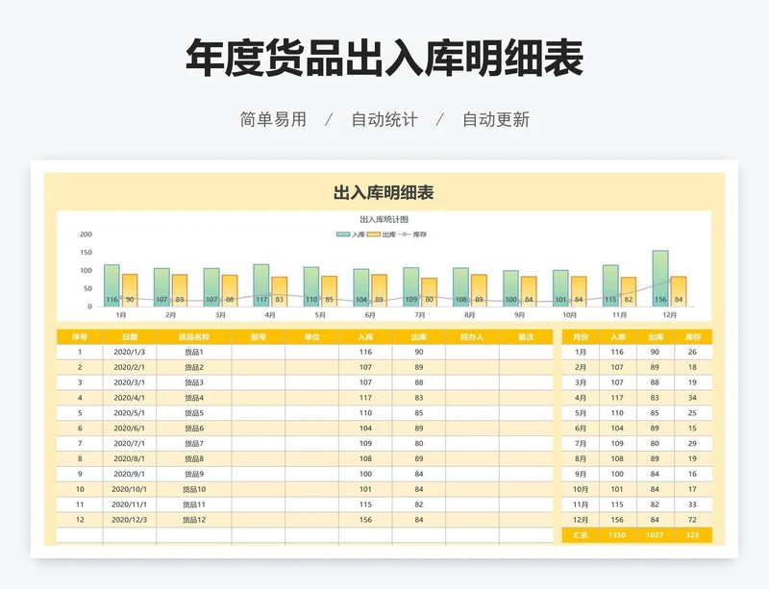Select the date cell 2020/1/3
Screen dimensions: 769x589
[130, 353]
